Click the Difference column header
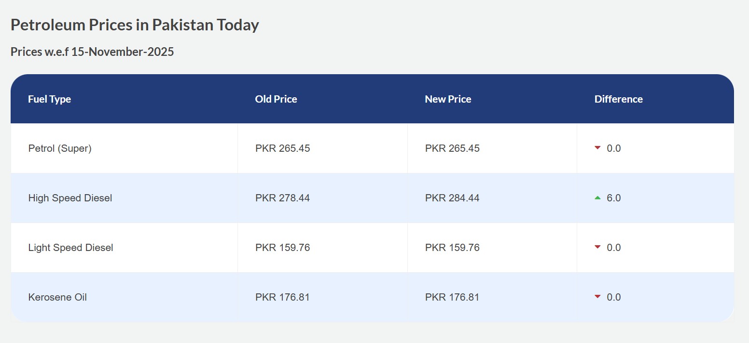 pos(618,99)
